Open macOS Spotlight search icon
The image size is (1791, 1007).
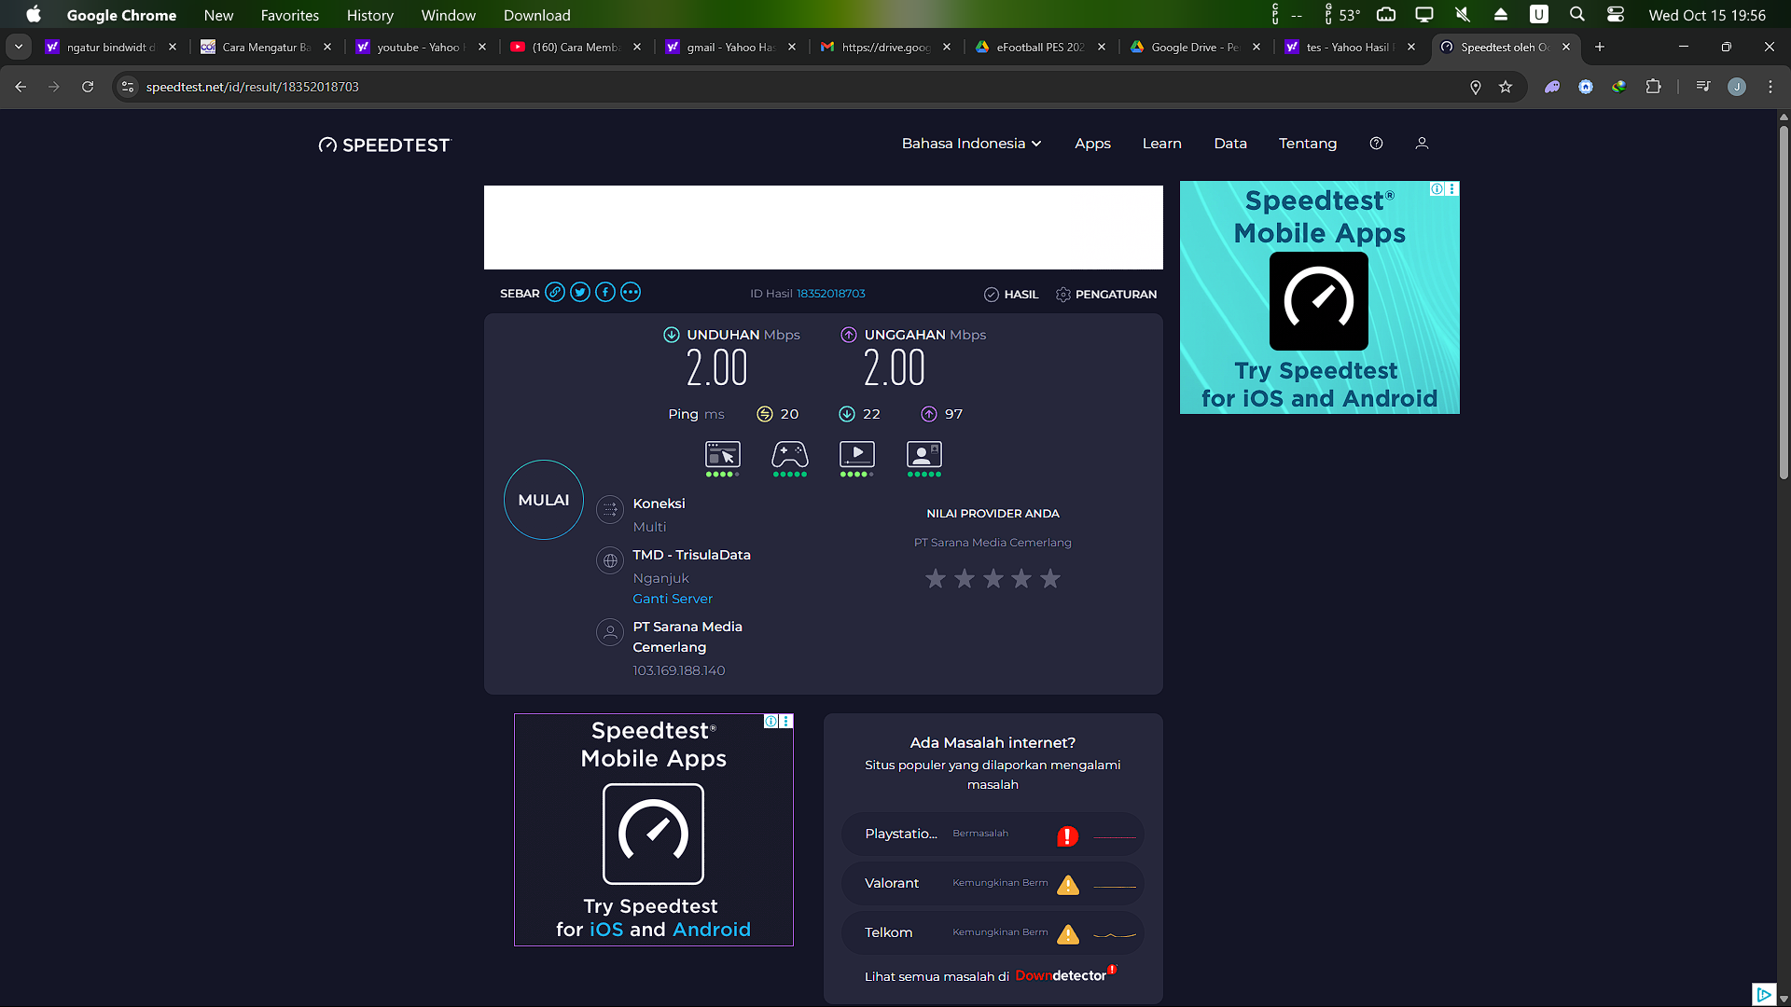pos(1577,15)
